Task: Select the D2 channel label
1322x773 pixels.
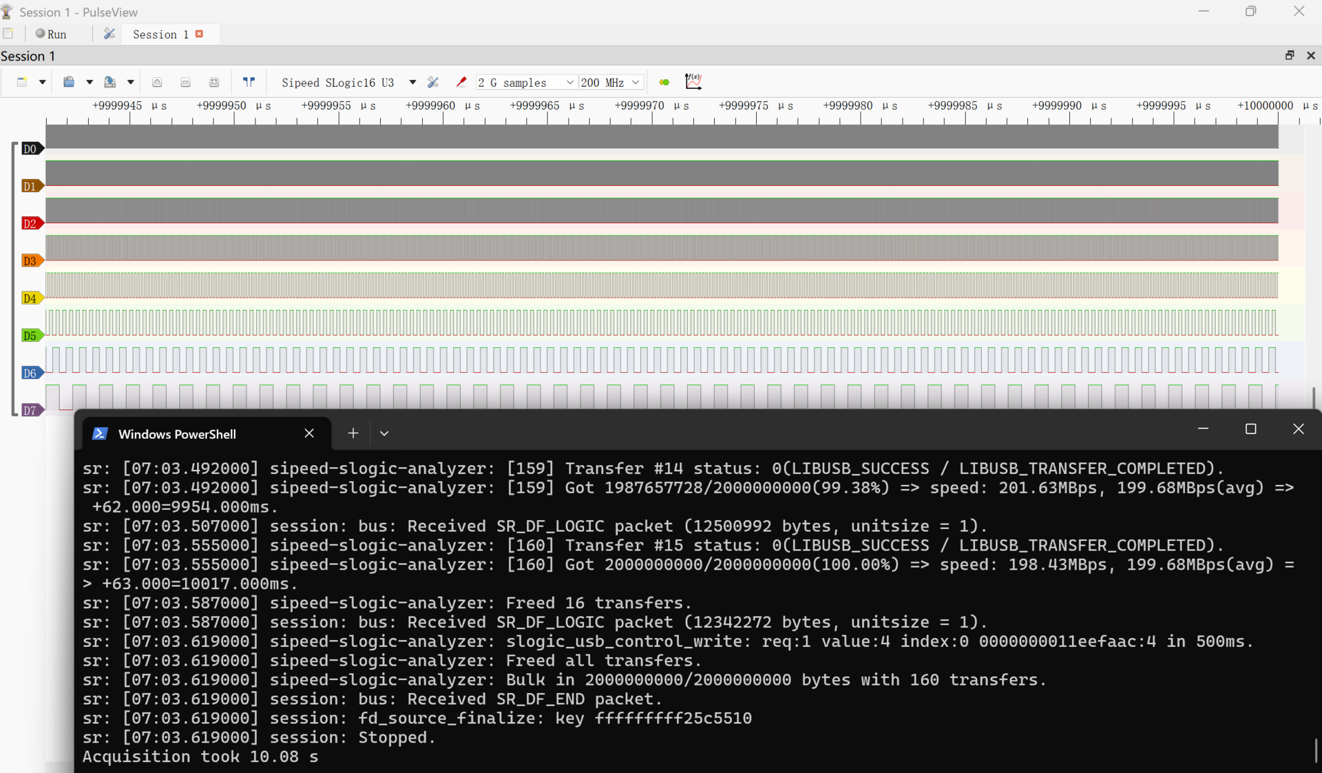Action: tap(30, 223)
